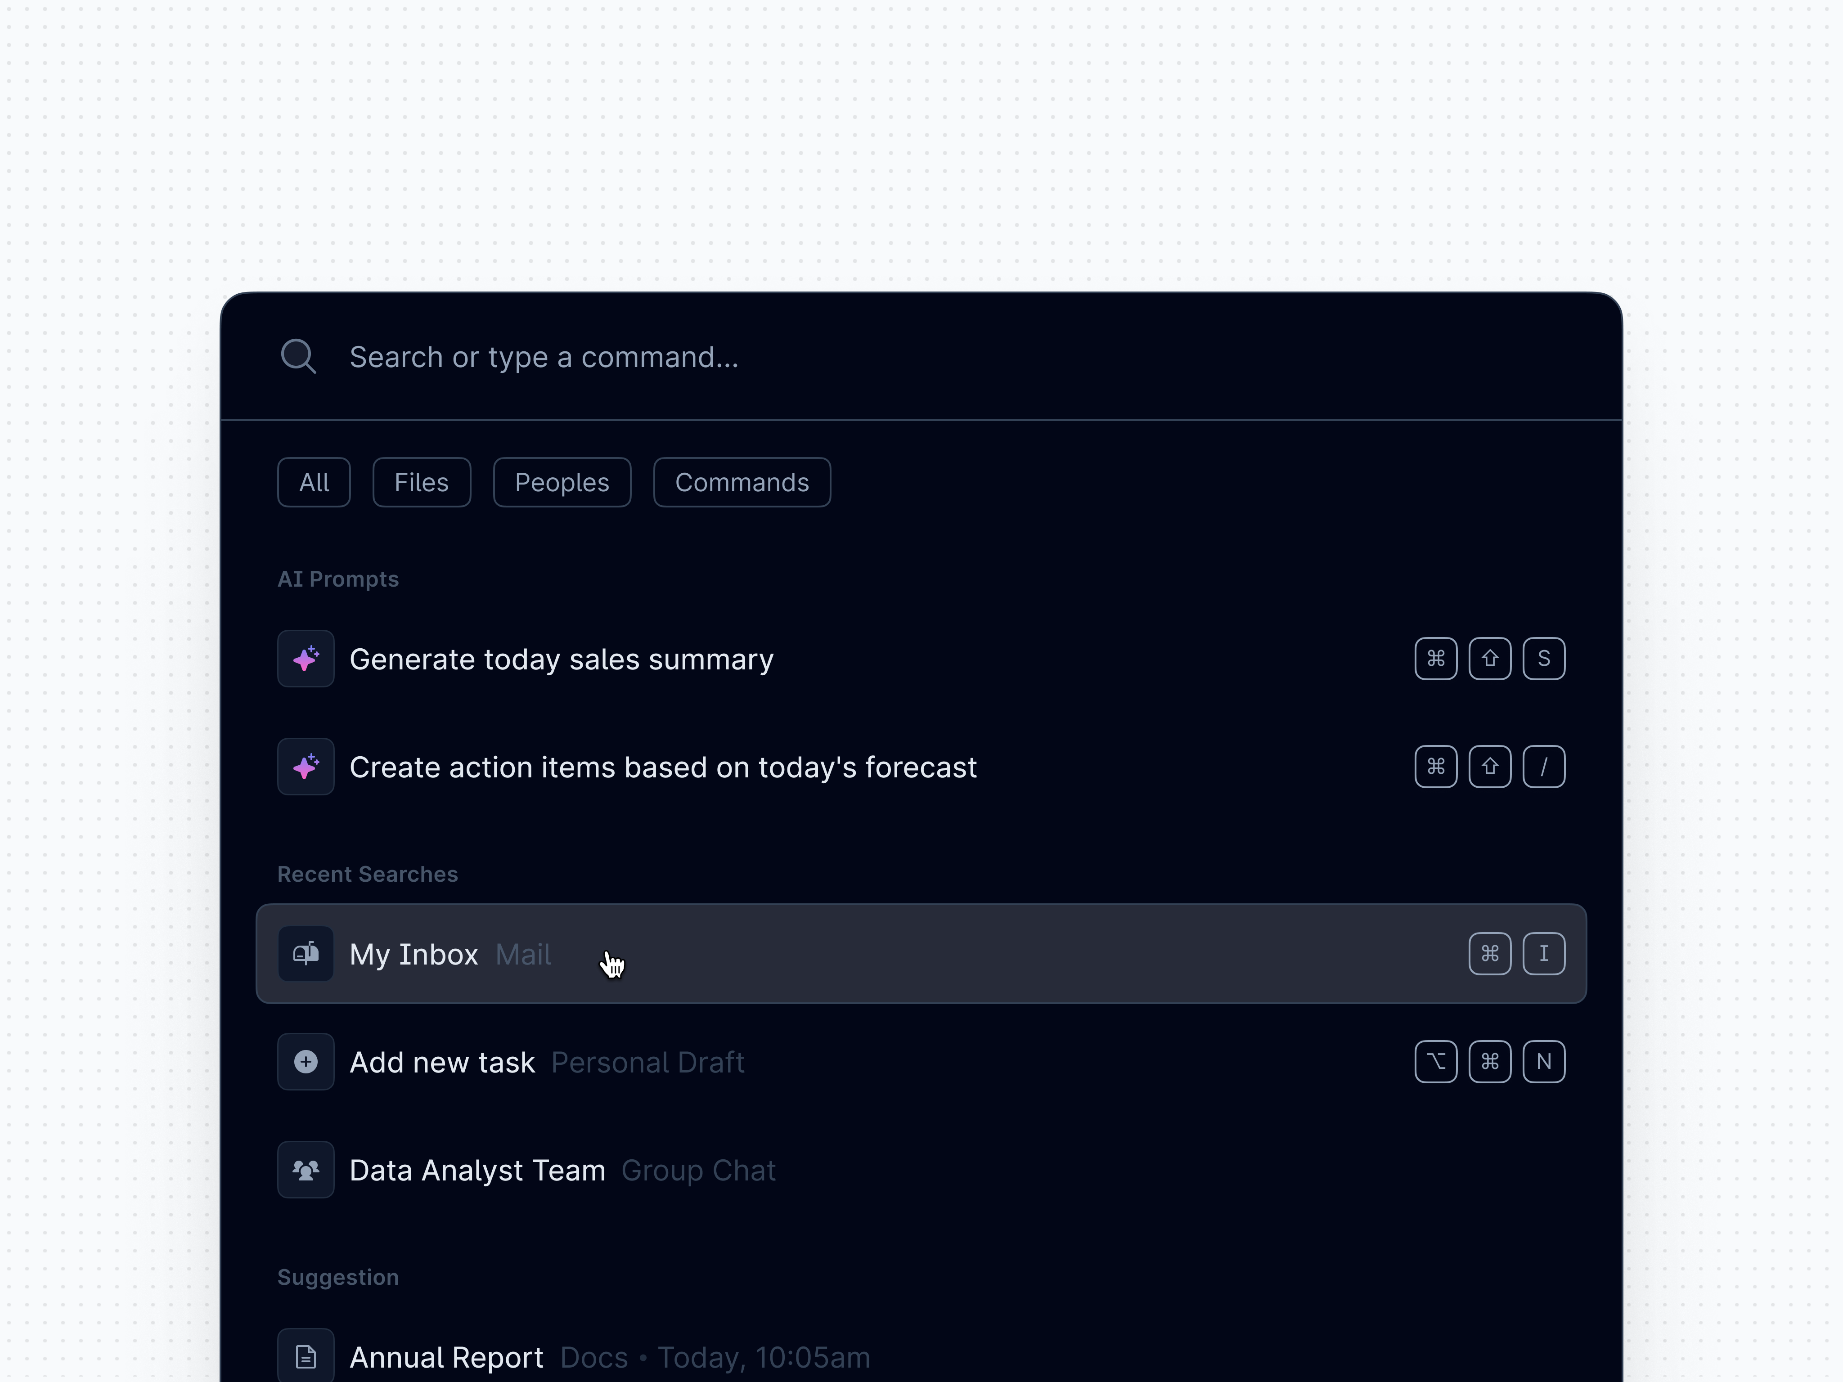Click the shift key badge on sales summary row

1490,659
